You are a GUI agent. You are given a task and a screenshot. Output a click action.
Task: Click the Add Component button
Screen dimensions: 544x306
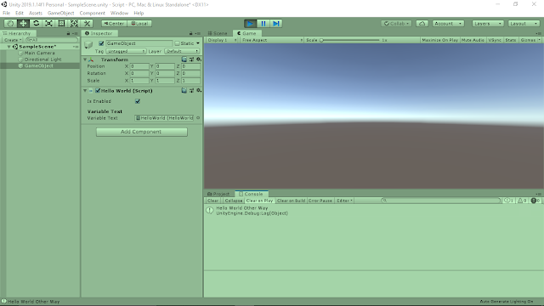click(x=142, y=132)
